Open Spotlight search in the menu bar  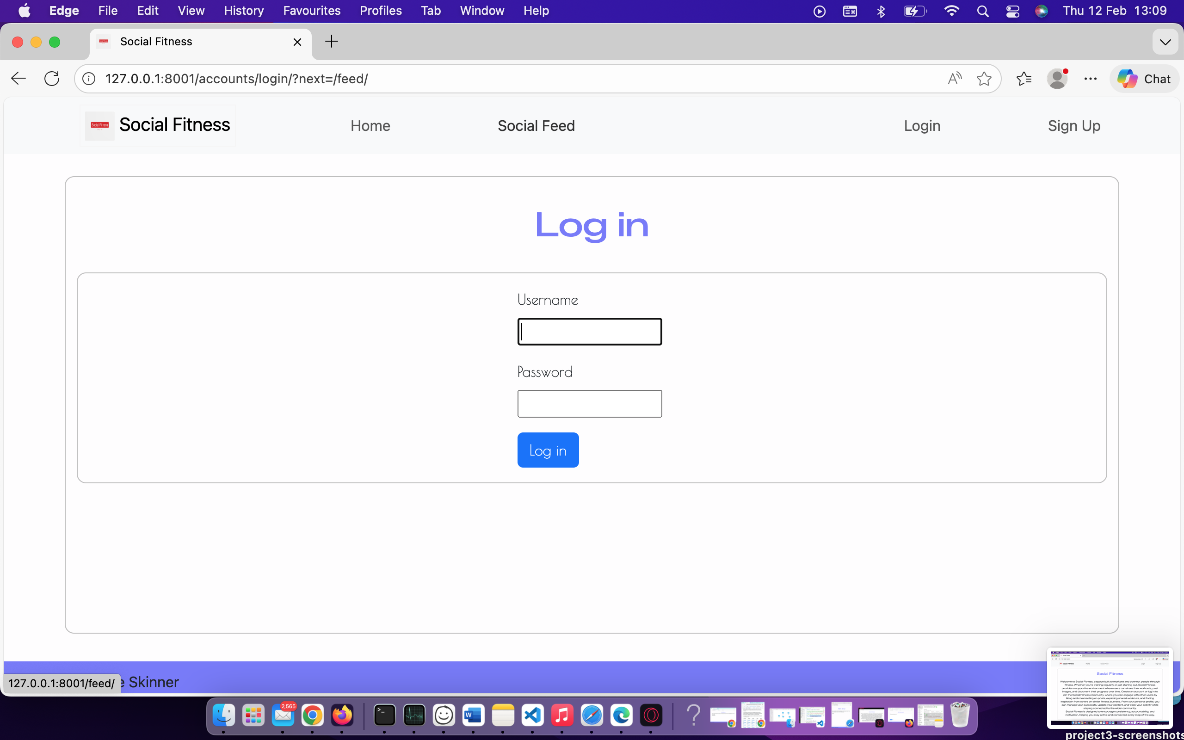[983, 10]
